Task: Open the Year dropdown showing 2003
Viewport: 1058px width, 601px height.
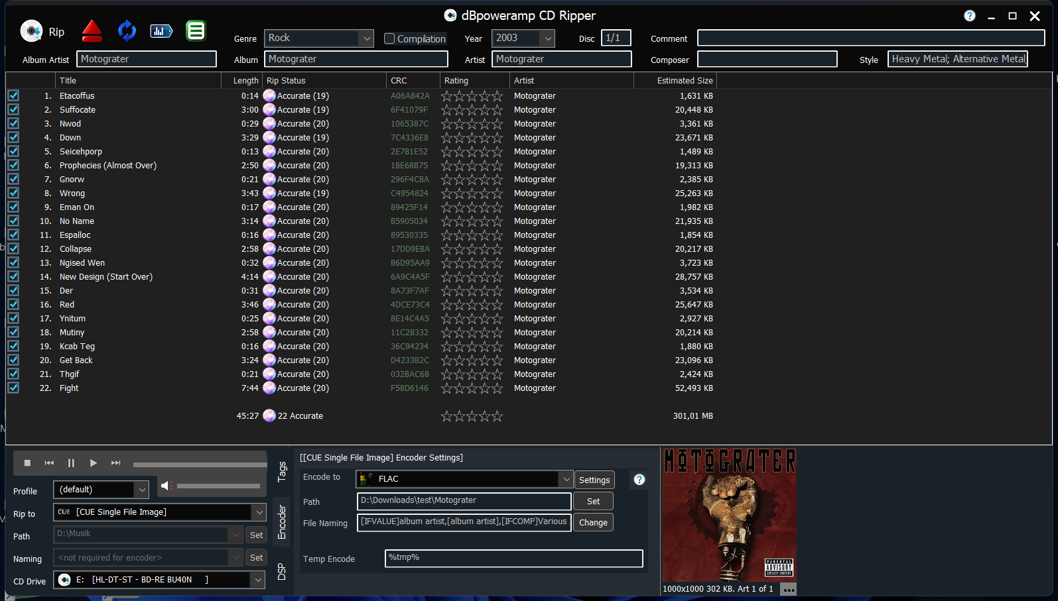Action: (x=547, y=38)
